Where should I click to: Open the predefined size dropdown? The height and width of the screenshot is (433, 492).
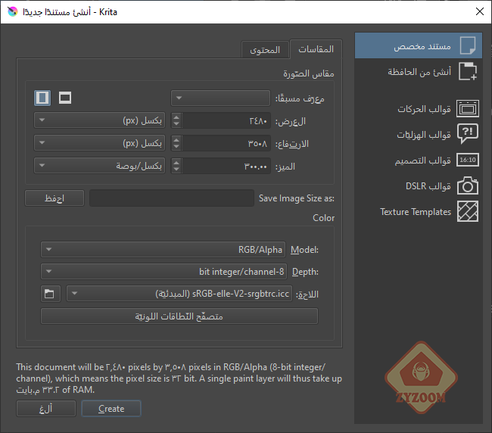tap(220, 98)
